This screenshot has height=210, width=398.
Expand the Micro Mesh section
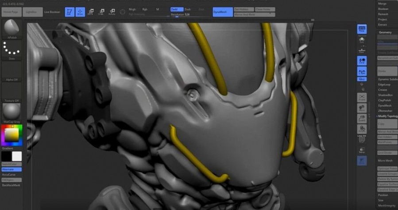coord(385,161)
